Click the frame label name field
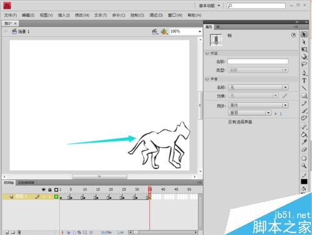The width and height of the screenshot is (312, 235). [258, 61]
